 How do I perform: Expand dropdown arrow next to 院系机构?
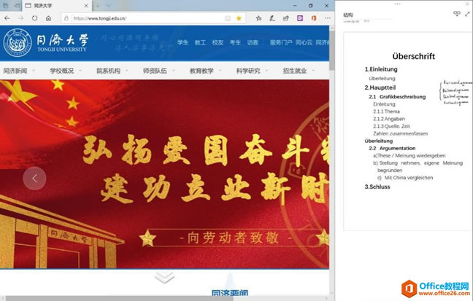click(x=127, y=71)
